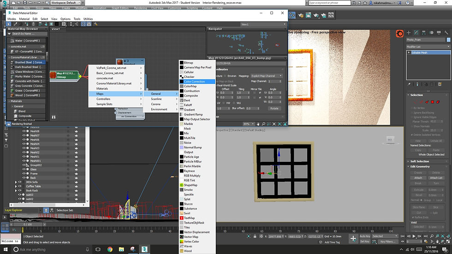The image size is (452, 254).
Task: Click the Attach button in Edit Geometry
Action: (x=418, y=178)
